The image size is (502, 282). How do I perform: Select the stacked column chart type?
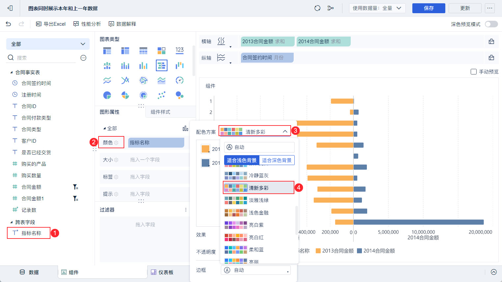pyautogui.click(x=125, y=66)
